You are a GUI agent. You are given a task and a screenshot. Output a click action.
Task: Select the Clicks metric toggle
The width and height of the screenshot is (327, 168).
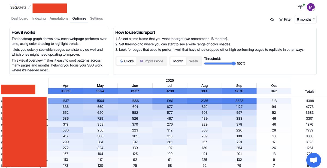126,61
